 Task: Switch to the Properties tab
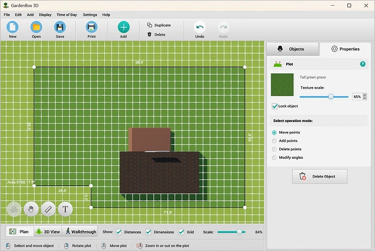click(346, 49)
